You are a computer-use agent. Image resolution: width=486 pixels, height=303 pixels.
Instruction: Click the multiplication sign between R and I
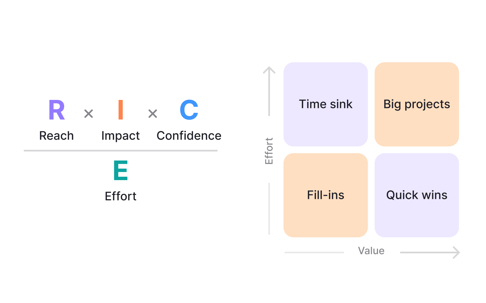[89, 114]
